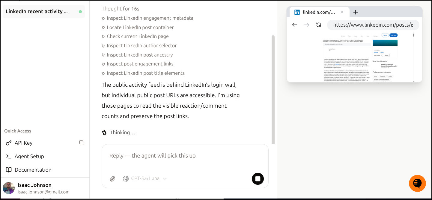Image resolution: width=432 pixels, height=200 pixels.
Task: Click the browser back arrow
Action: coord(295,25)
